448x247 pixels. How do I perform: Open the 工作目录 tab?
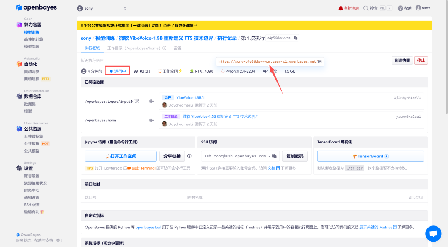[x=134, y=48]
